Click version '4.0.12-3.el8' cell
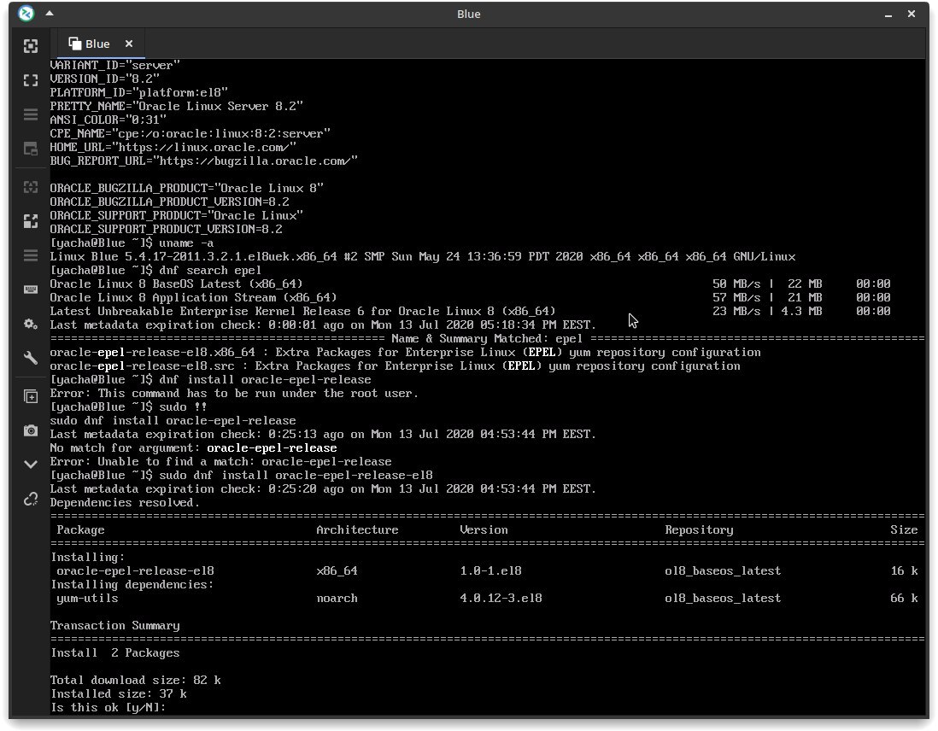The image size is (938, 731). pyautogui.click(x=501, y=598)
